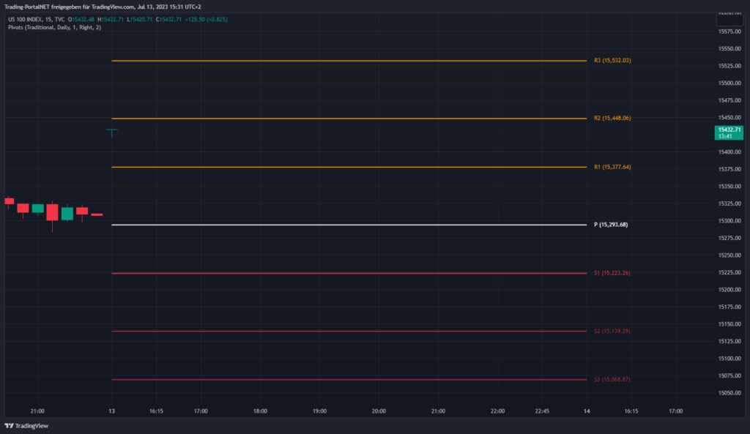Screen dimensions: 750x434
Task: Click the current price label 15432.71
Action: click(x=729, y=130)
